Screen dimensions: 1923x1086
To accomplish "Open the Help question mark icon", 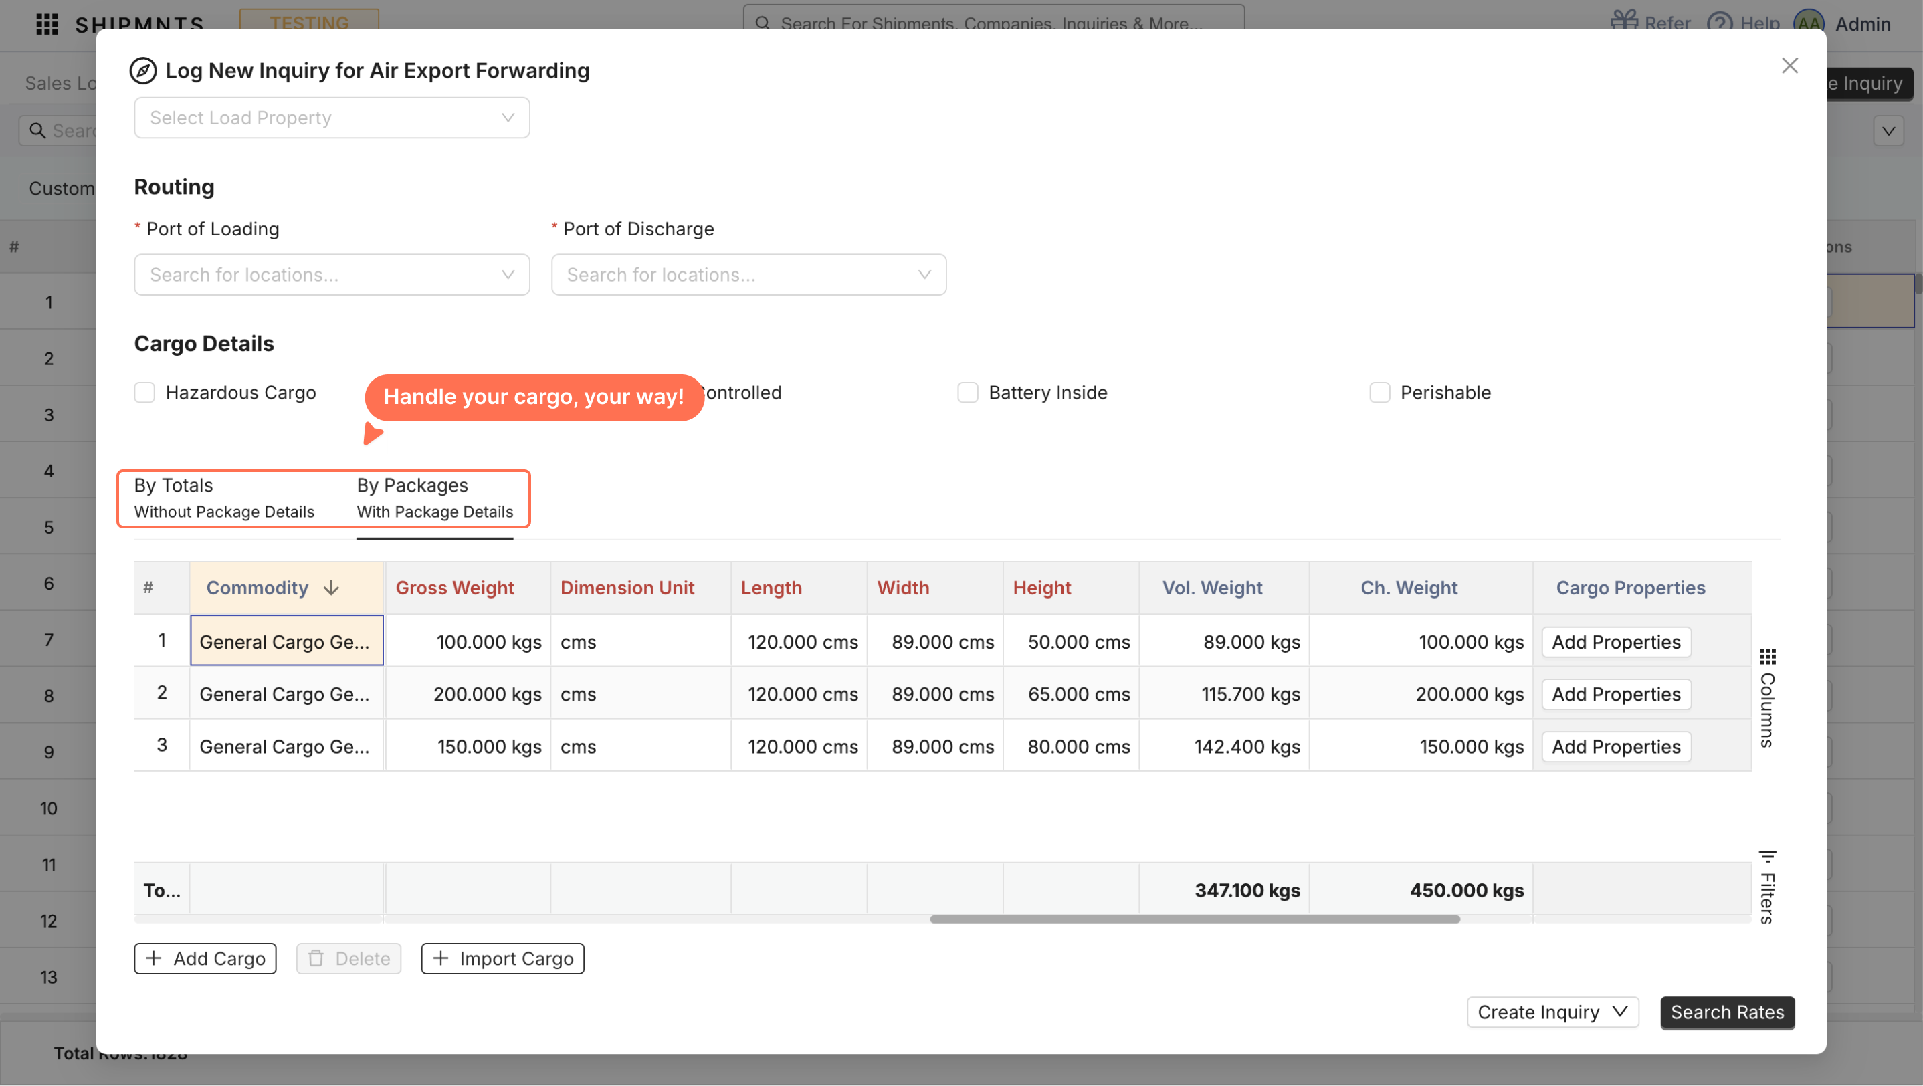I will pos(1720,23).
